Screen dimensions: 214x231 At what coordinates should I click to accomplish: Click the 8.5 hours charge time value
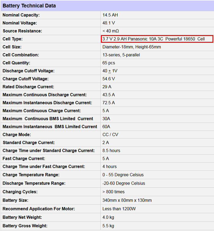(x=111, y=150)
